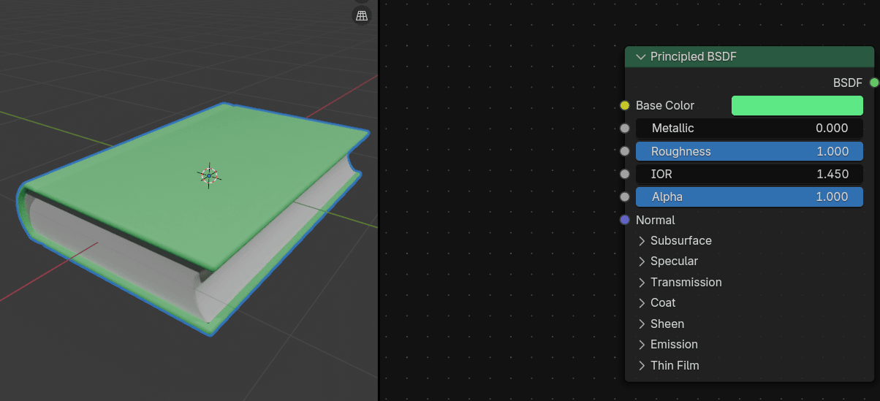
Task: Click the yellow Base Color input socket
Action: (625, 106)
